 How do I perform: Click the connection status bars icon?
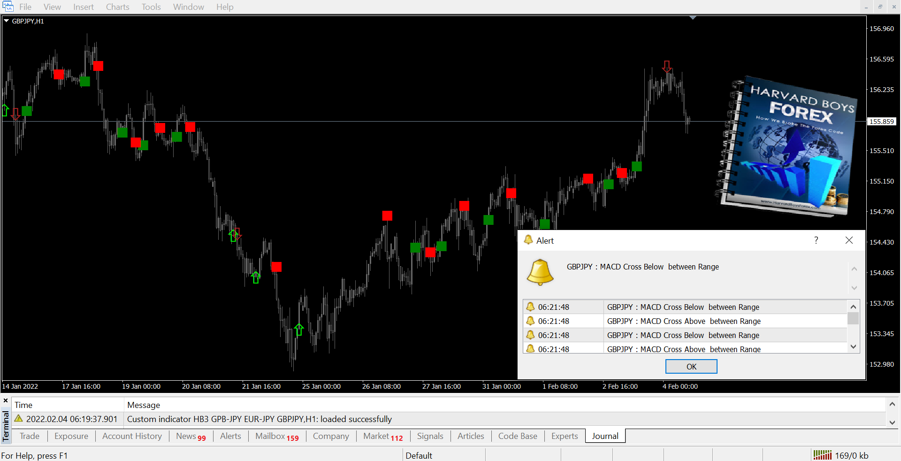[x=822, y=455]
